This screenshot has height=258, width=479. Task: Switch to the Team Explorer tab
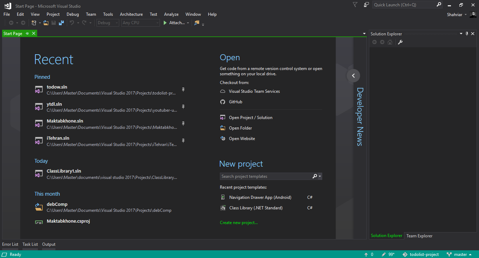tap(419, 236)
